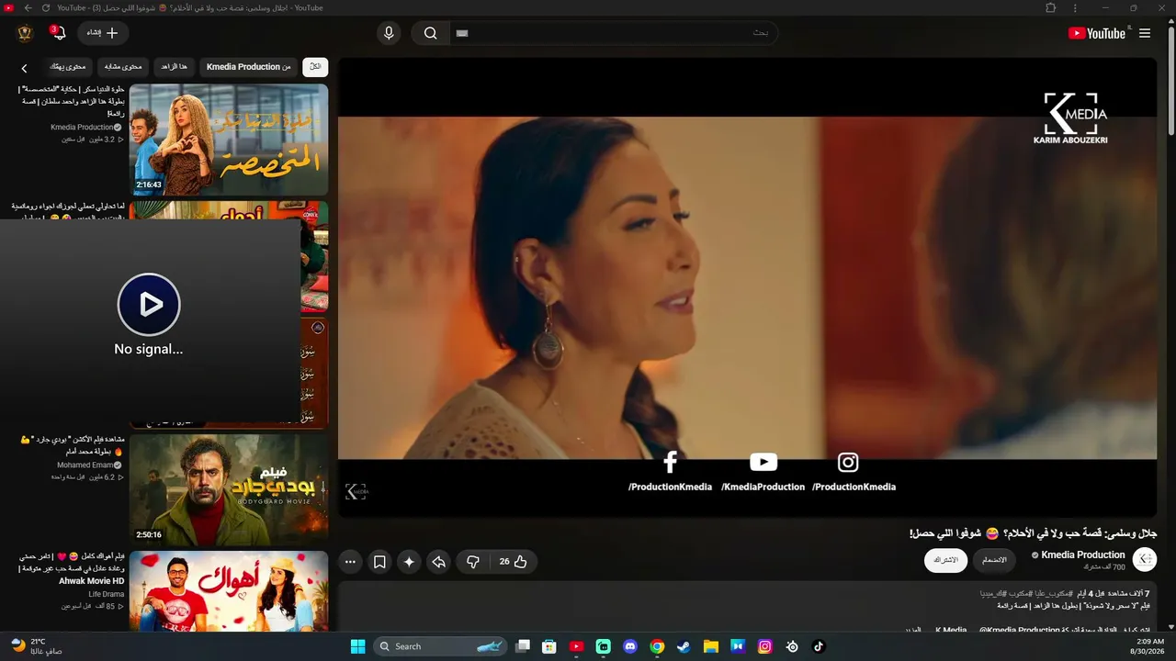
Task: Open Task View on the taskbar
Action: tap(523, 646)
